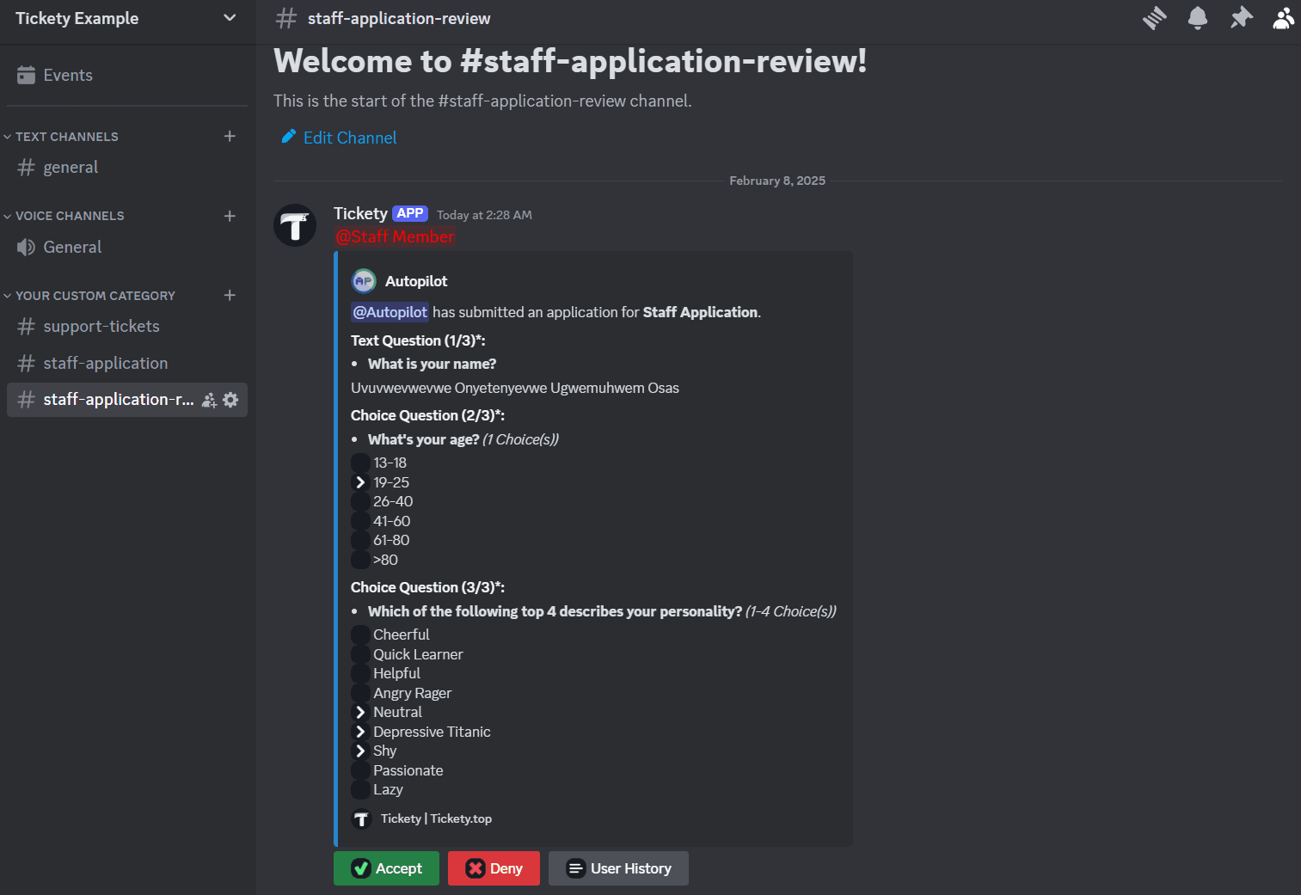Check the Cheerful personality option
This screenshot has width=1301, height=895.
coord(359,634)
